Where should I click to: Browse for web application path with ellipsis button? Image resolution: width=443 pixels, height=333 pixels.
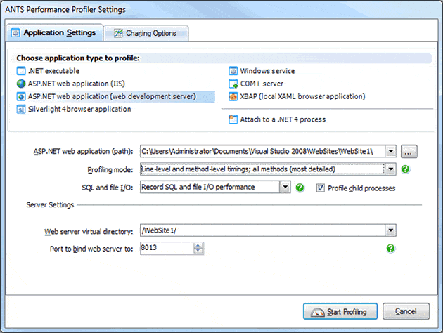pyautogui.click(x=409, y=152)
